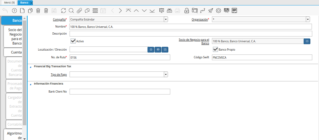This screenshot has height=140, width=319.
Task: Open Socio del Negocio para el Banco tab
Action: tap(13, 37)
